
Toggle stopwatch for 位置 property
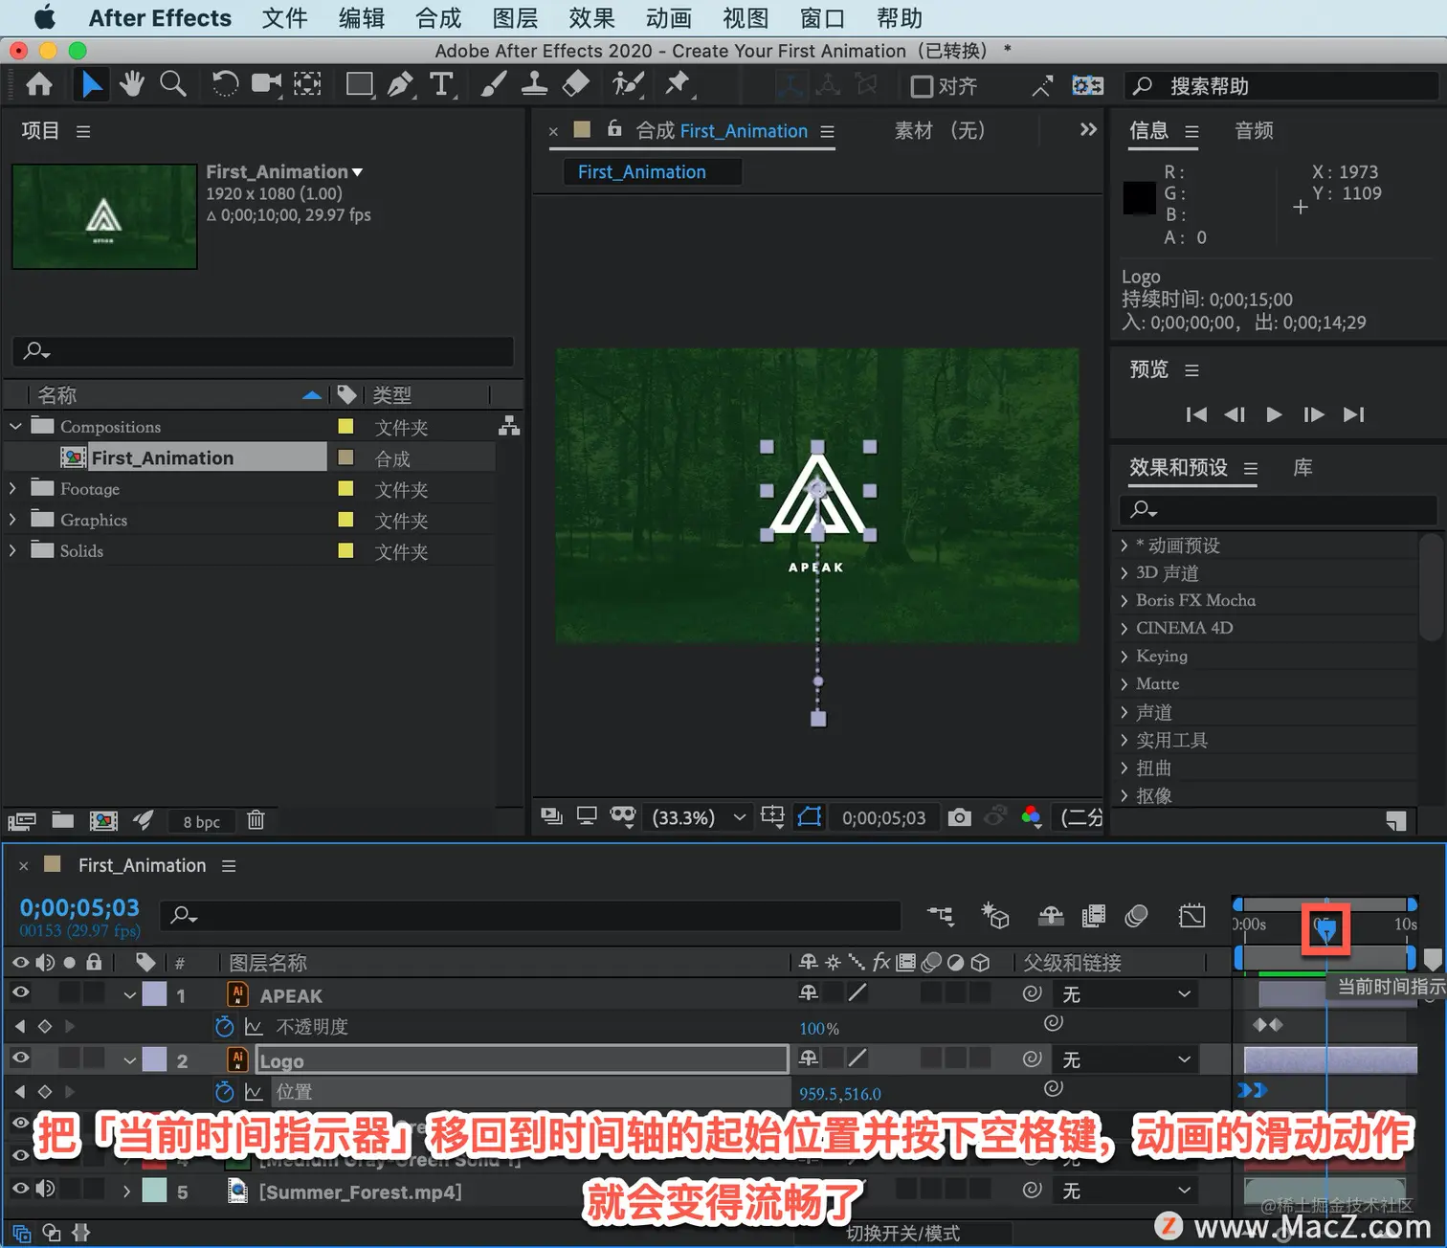click(225, 1092)
